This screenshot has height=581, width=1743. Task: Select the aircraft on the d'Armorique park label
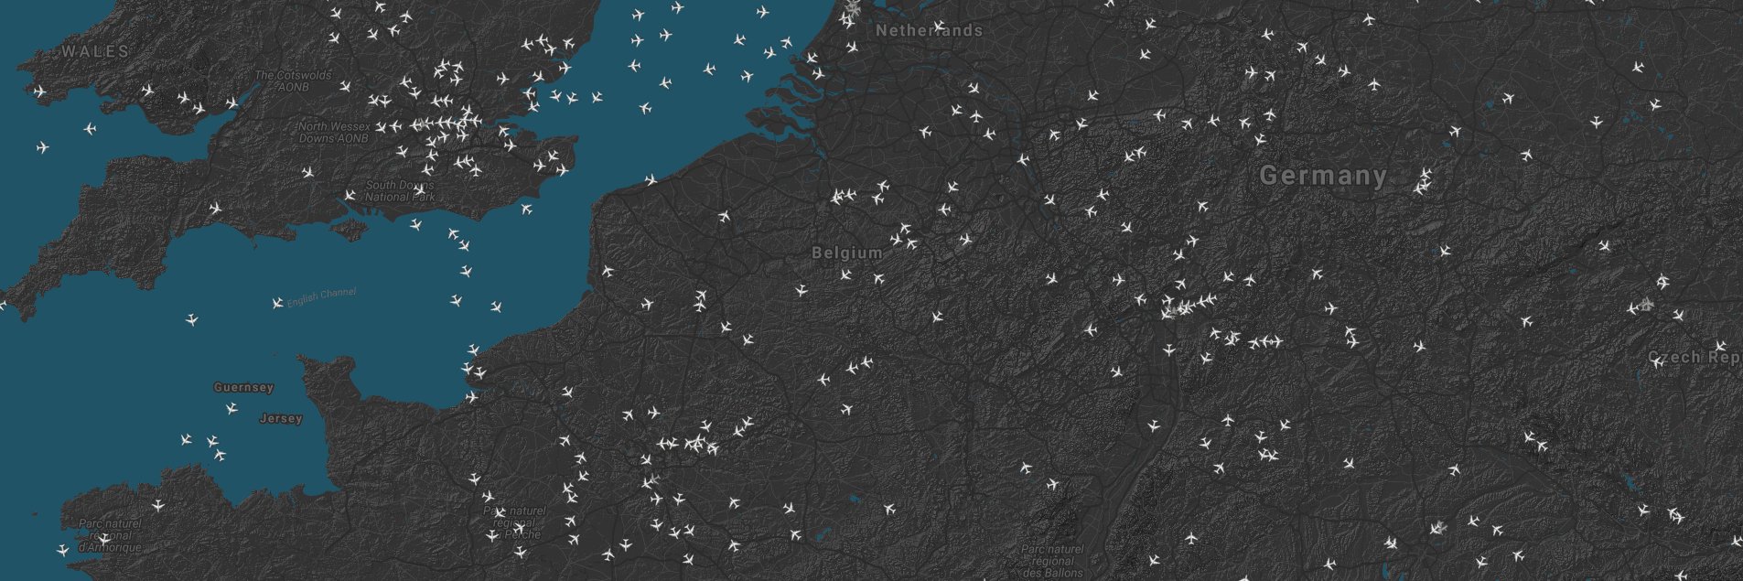[x=103, y=539]
